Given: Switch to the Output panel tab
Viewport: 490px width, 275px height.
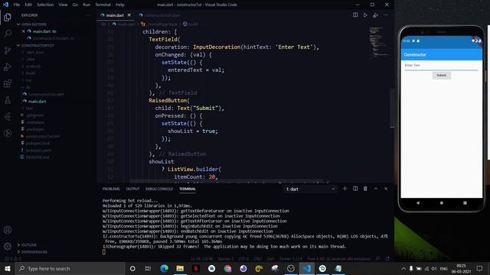Looking at the screenshot, I should tap(132, 189).
